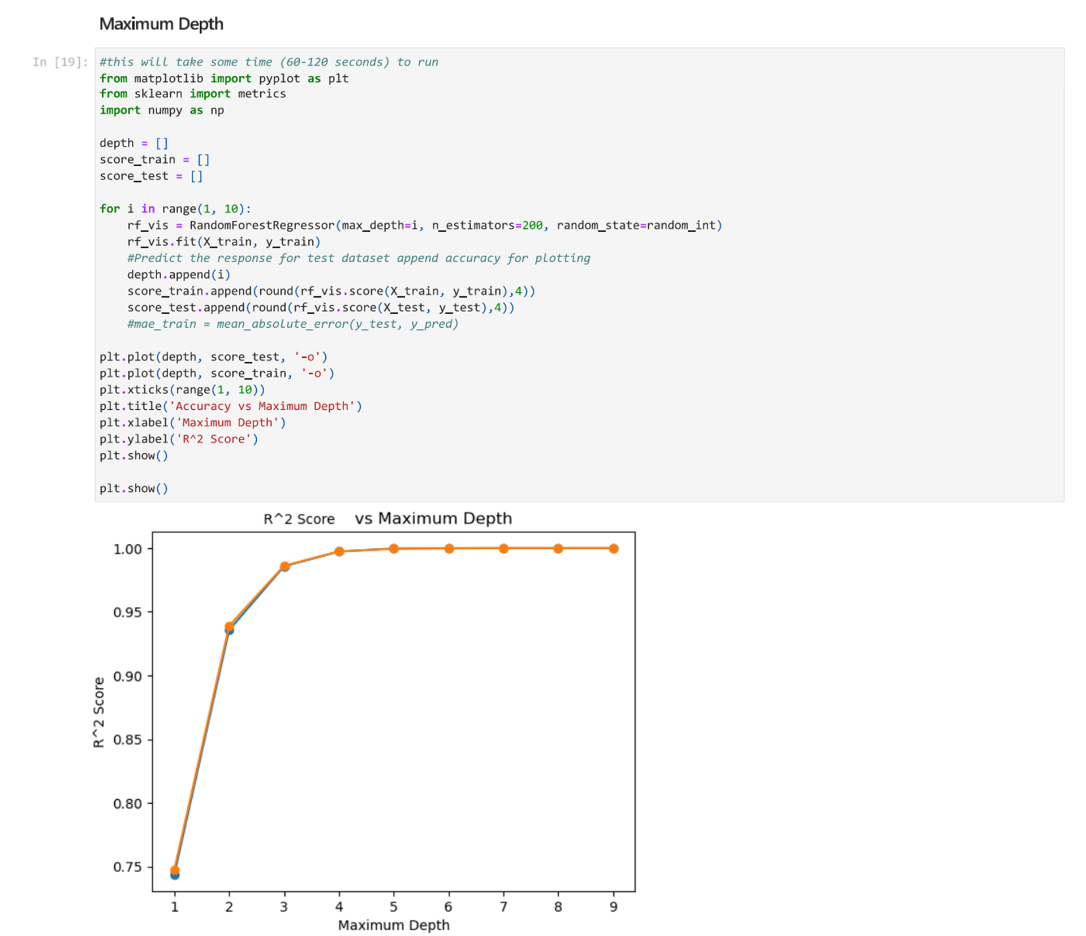Click the chart title 'vs Maximum Depth'
1086x936 pixels.
pyautogui.click(x=433, y=518)
